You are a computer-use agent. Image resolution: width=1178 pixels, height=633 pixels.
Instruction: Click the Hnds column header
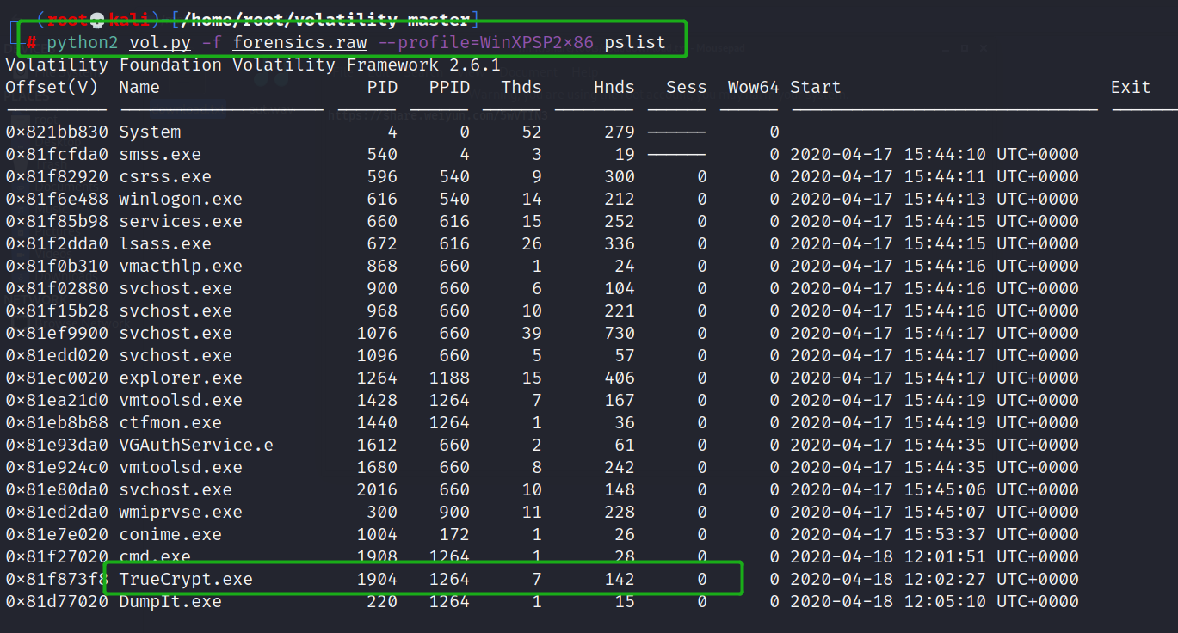(x=614, y=88)
